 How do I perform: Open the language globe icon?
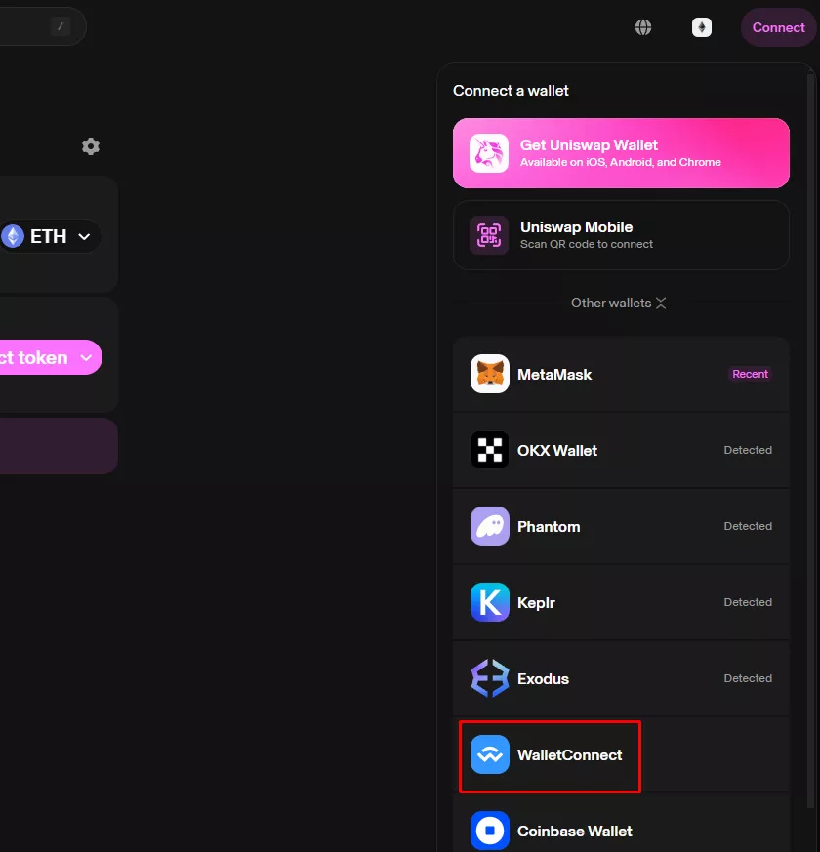pos(643,27)
